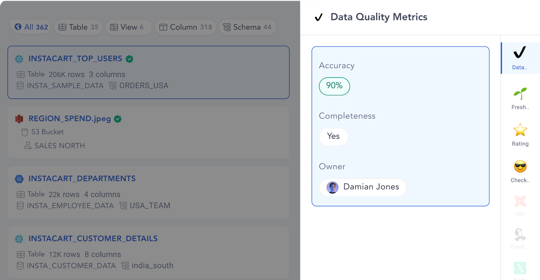Viewport: 540px width, 280px height.
Task: Click the 8 columns text
Action: point(103,254)
